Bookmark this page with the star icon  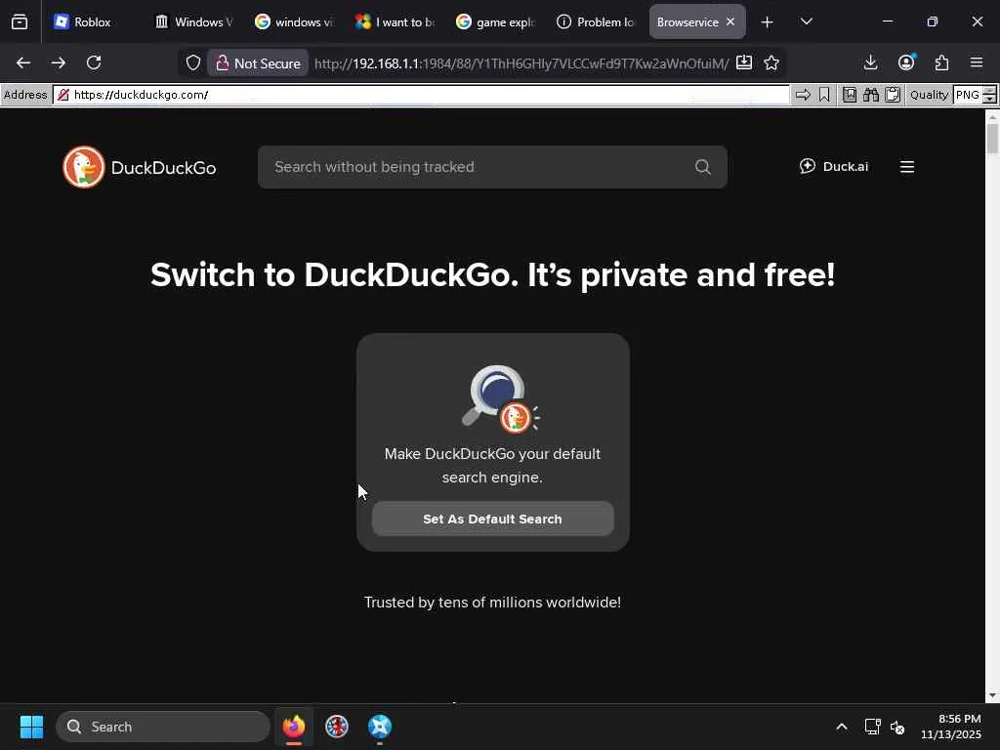click(x=771, y=62)
